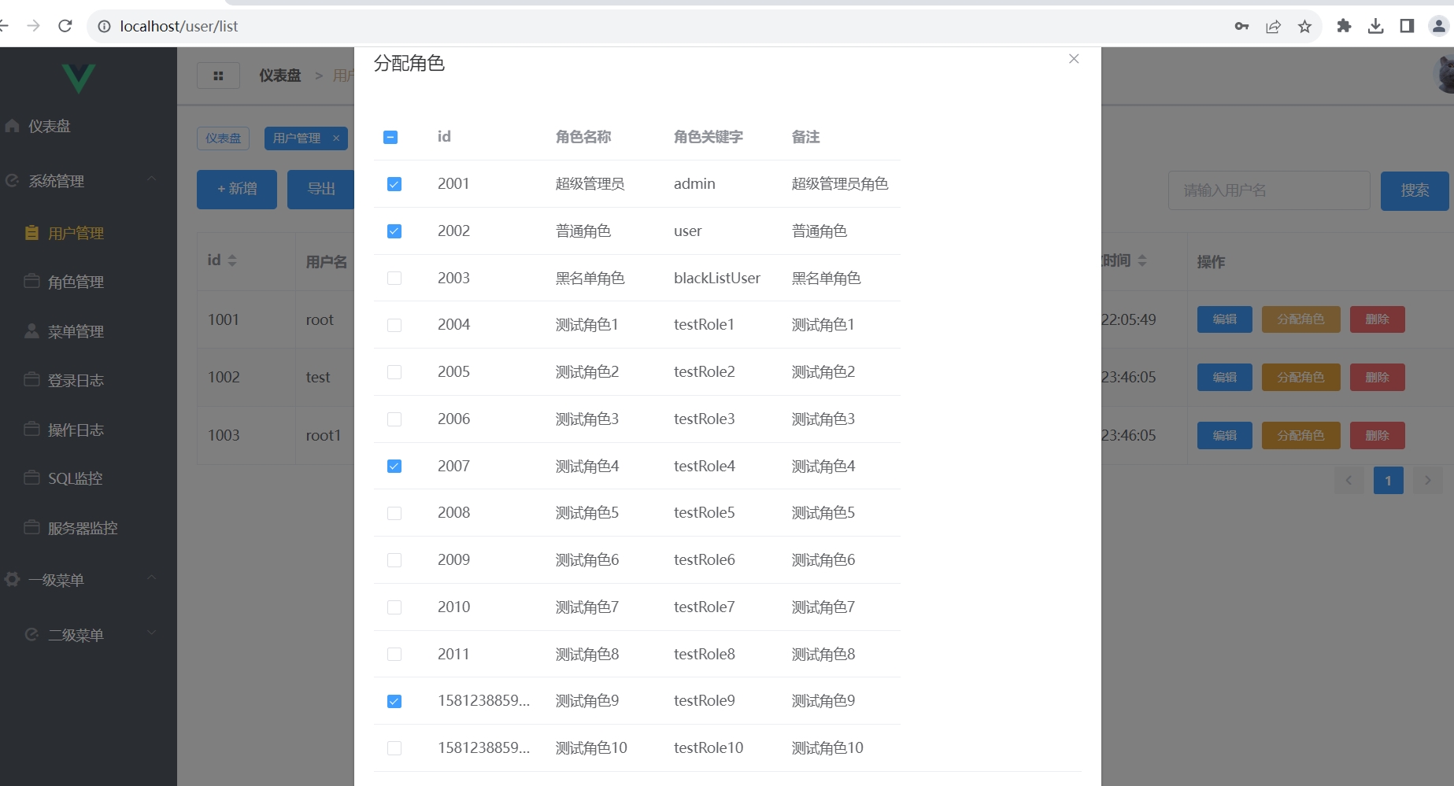This screenshot has width=1454, height=786.
Task: Open browser extensions puzzle icon
Action: point(1344,26)
